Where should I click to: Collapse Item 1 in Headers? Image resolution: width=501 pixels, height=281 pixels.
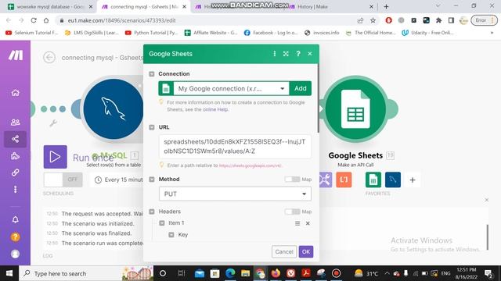pyautogui.click(x=162, y=223)
